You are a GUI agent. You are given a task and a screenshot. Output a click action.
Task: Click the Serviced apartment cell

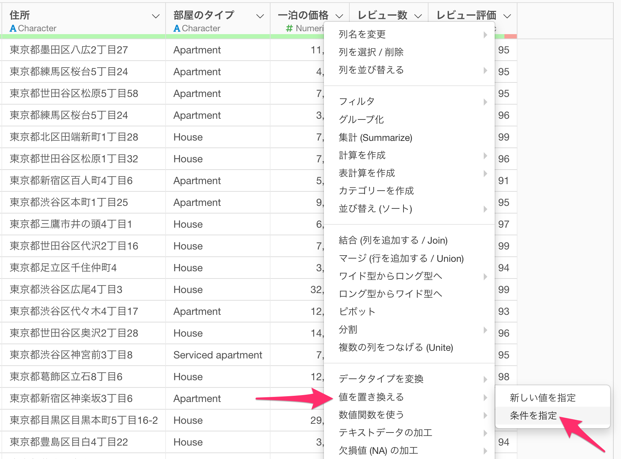[x=218, y=355]
